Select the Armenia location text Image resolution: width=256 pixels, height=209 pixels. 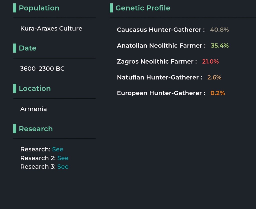pos(33,109)
